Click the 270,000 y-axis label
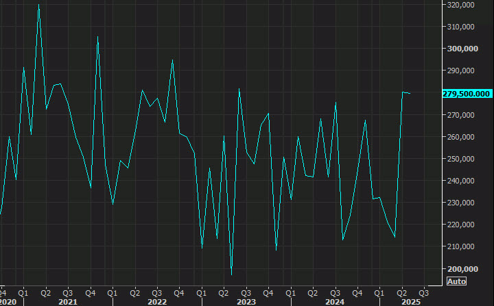 460,115
